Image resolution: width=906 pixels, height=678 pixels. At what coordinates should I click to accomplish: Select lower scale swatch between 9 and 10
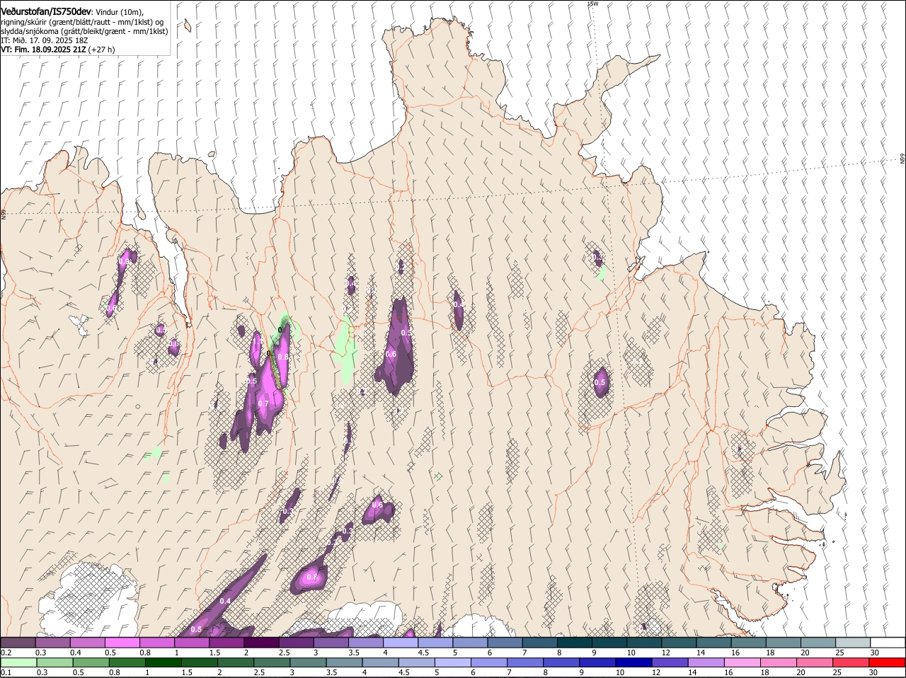click(598, 662)
